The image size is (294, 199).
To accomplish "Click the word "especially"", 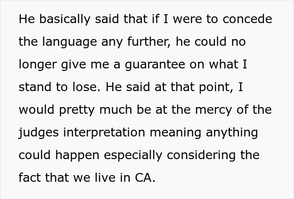I will click(x=131, y=155).
